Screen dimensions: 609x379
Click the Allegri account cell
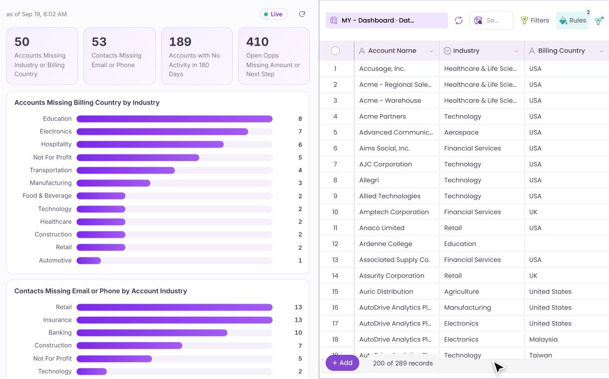[x=396, y=180]
